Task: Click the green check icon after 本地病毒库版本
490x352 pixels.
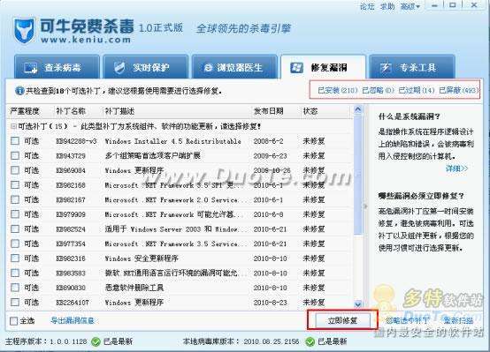Action: click(310, 341)
